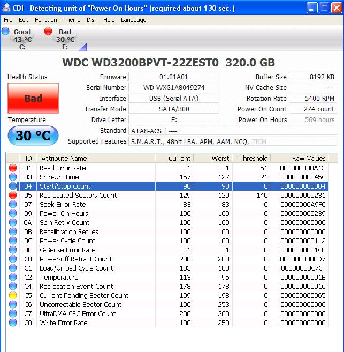Click status dot for Load/Unload Cycle Count
Screen dimensions: 344x352
click(13, 268)
